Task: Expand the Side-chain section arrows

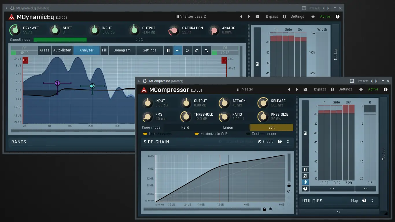Action: click(x=288, y=142)
